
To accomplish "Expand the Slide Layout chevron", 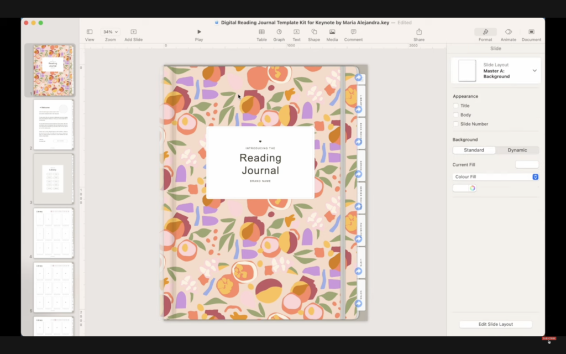I will click(534, 71).
